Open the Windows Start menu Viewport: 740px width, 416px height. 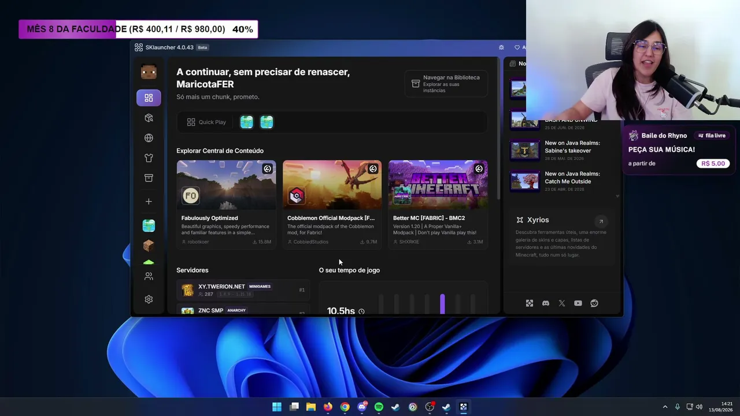pyautogui.click(x=277, y=407)
